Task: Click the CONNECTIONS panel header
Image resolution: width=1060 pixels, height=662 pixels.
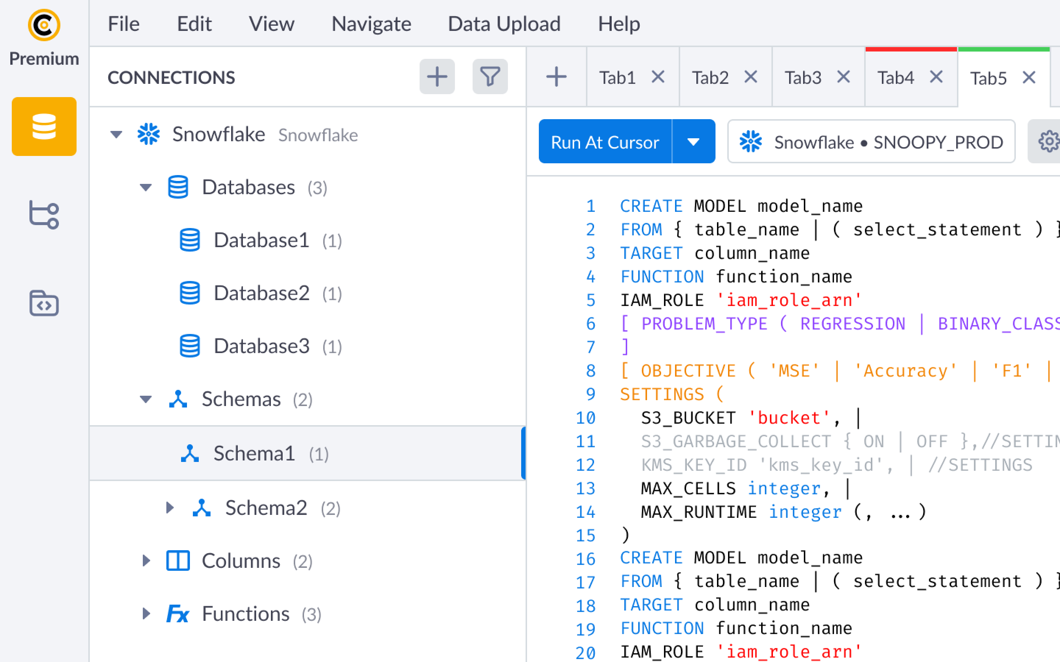Action: 171,78
